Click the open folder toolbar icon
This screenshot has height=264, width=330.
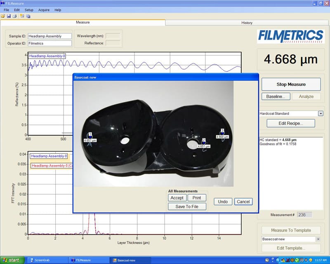[x=3, y=16]
